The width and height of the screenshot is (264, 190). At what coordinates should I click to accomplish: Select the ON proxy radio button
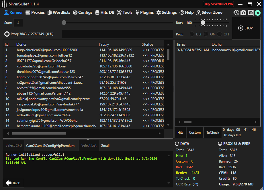point(206,34)
